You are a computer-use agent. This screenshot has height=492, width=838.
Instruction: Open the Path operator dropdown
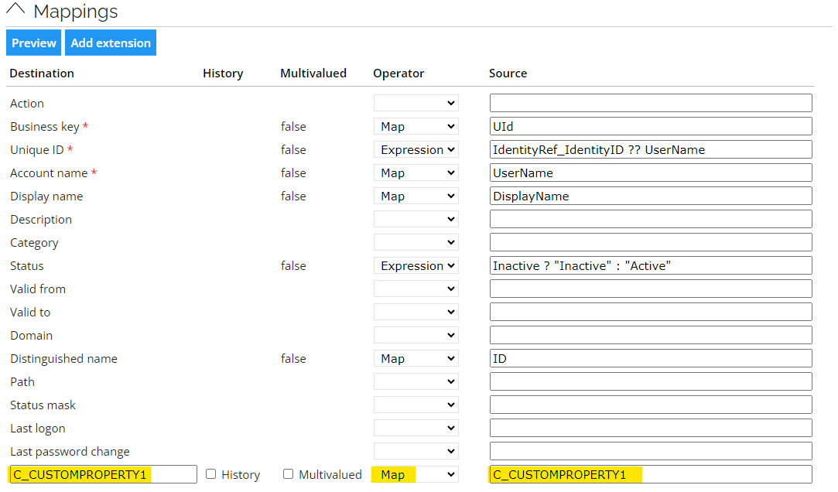click(x=416, y=381)
